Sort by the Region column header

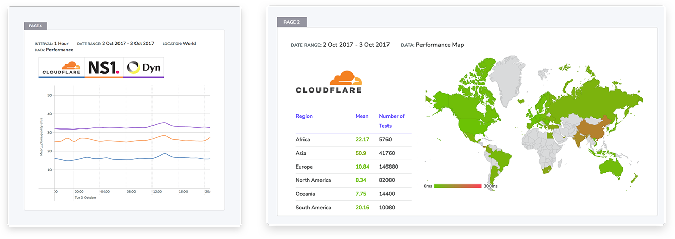click(304, 116)
